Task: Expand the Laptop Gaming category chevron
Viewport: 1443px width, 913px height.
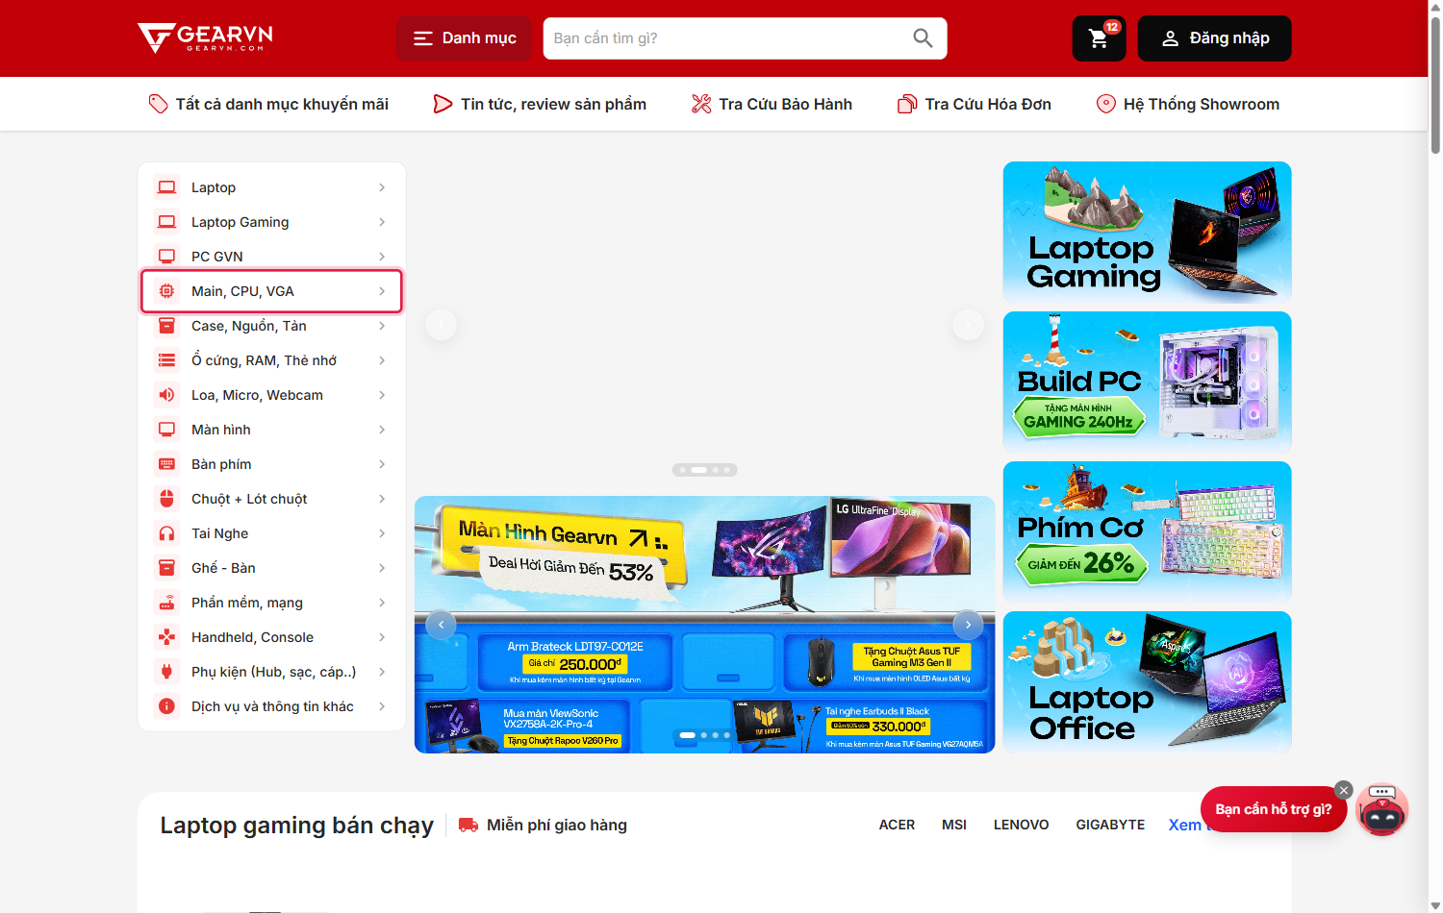Action: pos(382,222)
